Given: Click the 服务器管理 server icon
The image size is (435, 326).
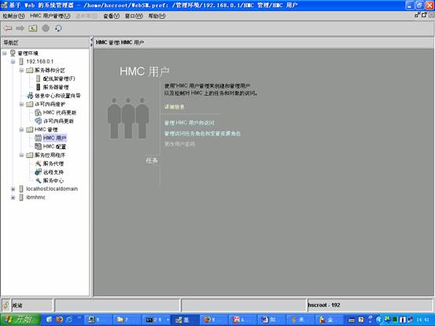Looking at the screenshot, I should 39,87.
